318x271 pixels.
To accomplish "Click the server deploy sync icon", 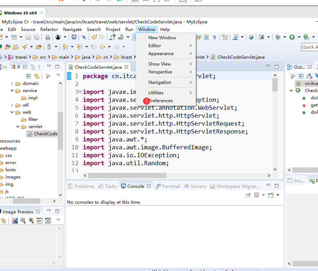I will point(112,37).
